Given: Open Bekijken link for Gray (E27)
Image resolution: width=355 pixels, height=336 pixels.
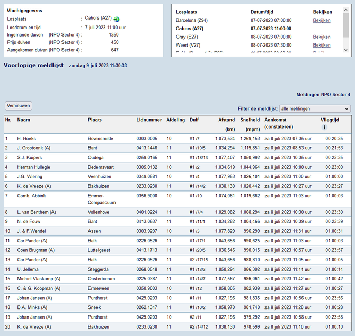Looking at the screenshot, I should pos(322,37).
